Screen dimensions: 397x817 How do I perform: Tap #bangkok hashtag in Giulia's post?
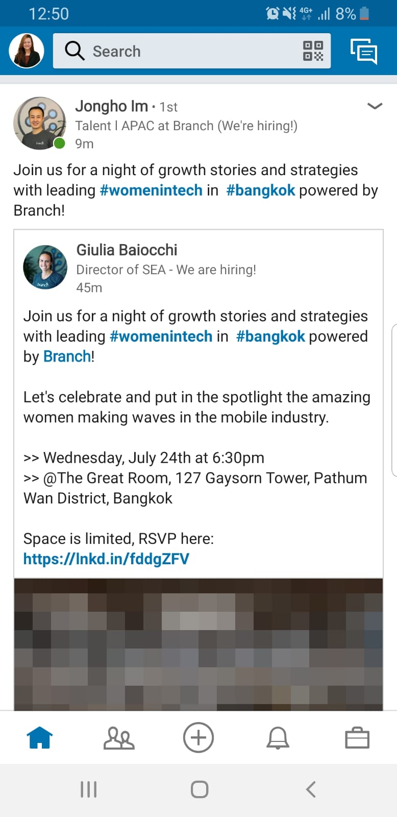(270, 337)
